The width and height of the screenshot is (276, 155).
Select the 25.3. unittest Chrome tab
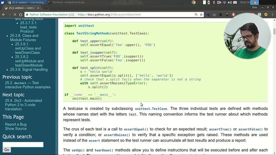point(22,8)
